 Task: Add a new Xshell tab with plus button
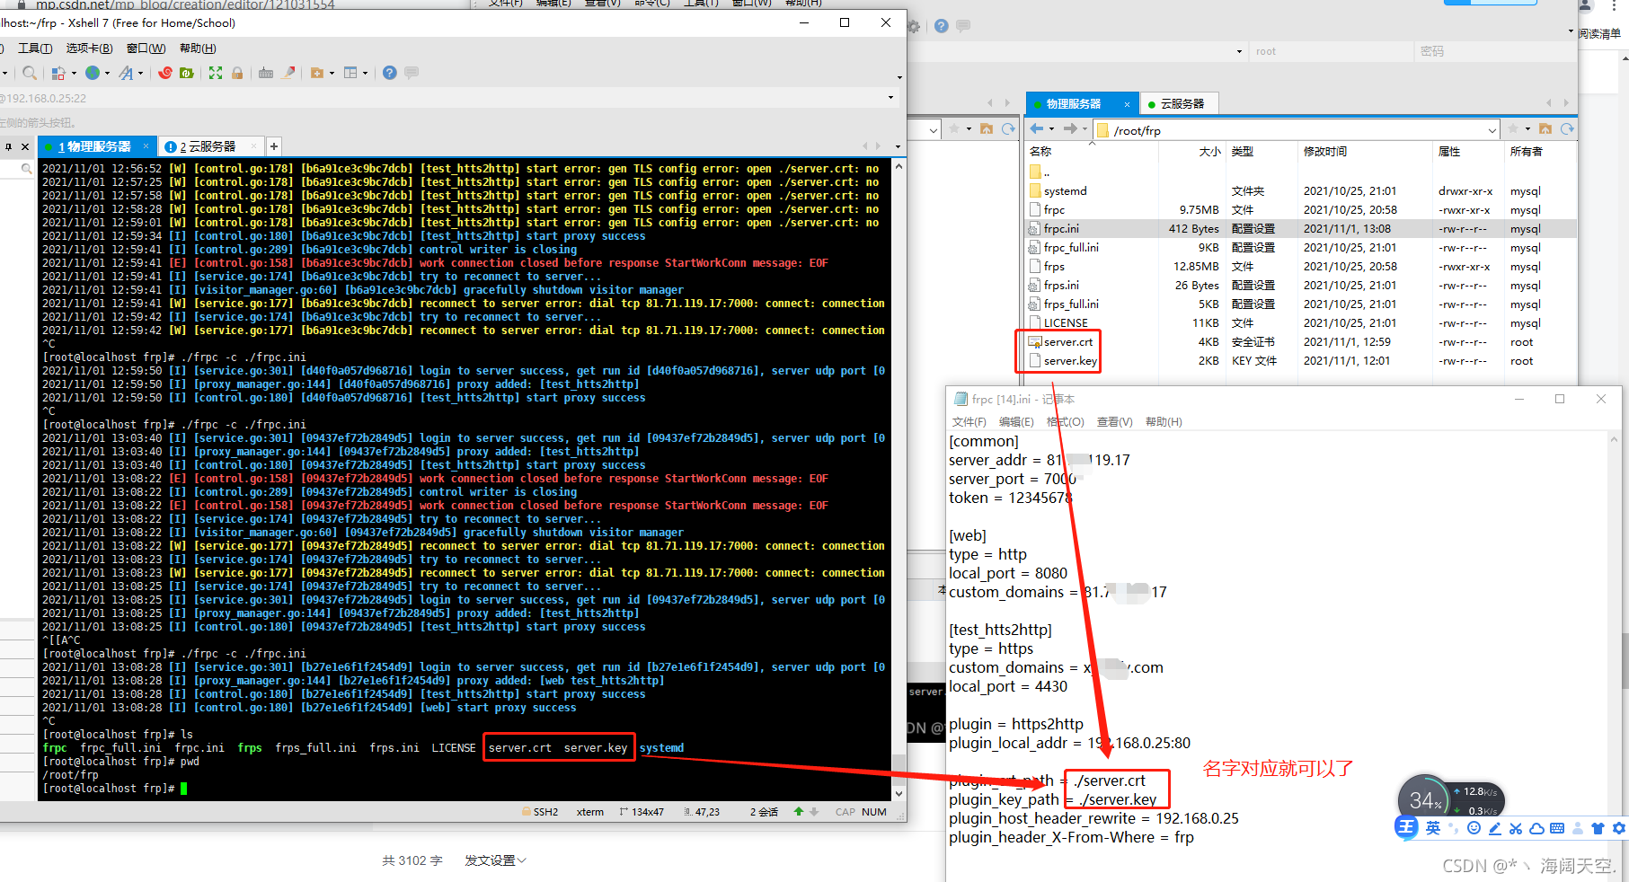coord(274,146)
